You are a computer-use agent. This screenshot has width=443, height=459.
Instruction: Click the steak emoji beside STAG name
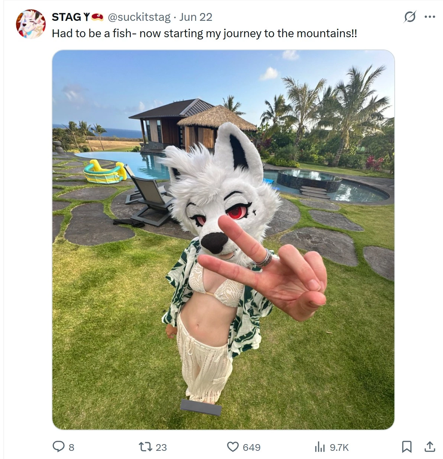[x=97, y=17]
